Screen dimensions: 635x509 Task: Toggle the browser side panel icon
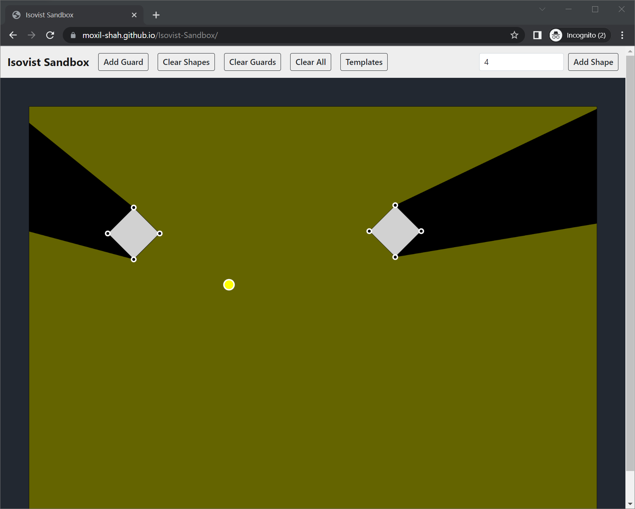click(x=538, y=35)
